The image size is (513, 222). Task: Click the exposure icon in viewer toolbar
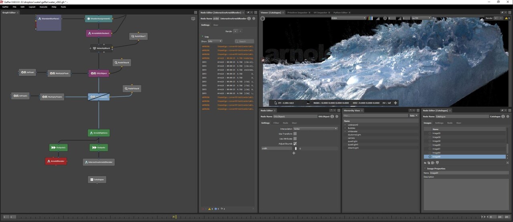pos(386,18)
